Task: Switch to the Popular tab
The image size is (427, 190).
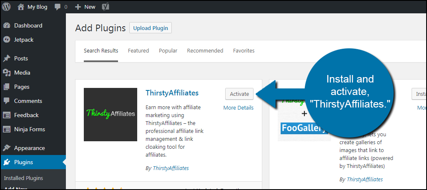Action: (168, 51)
